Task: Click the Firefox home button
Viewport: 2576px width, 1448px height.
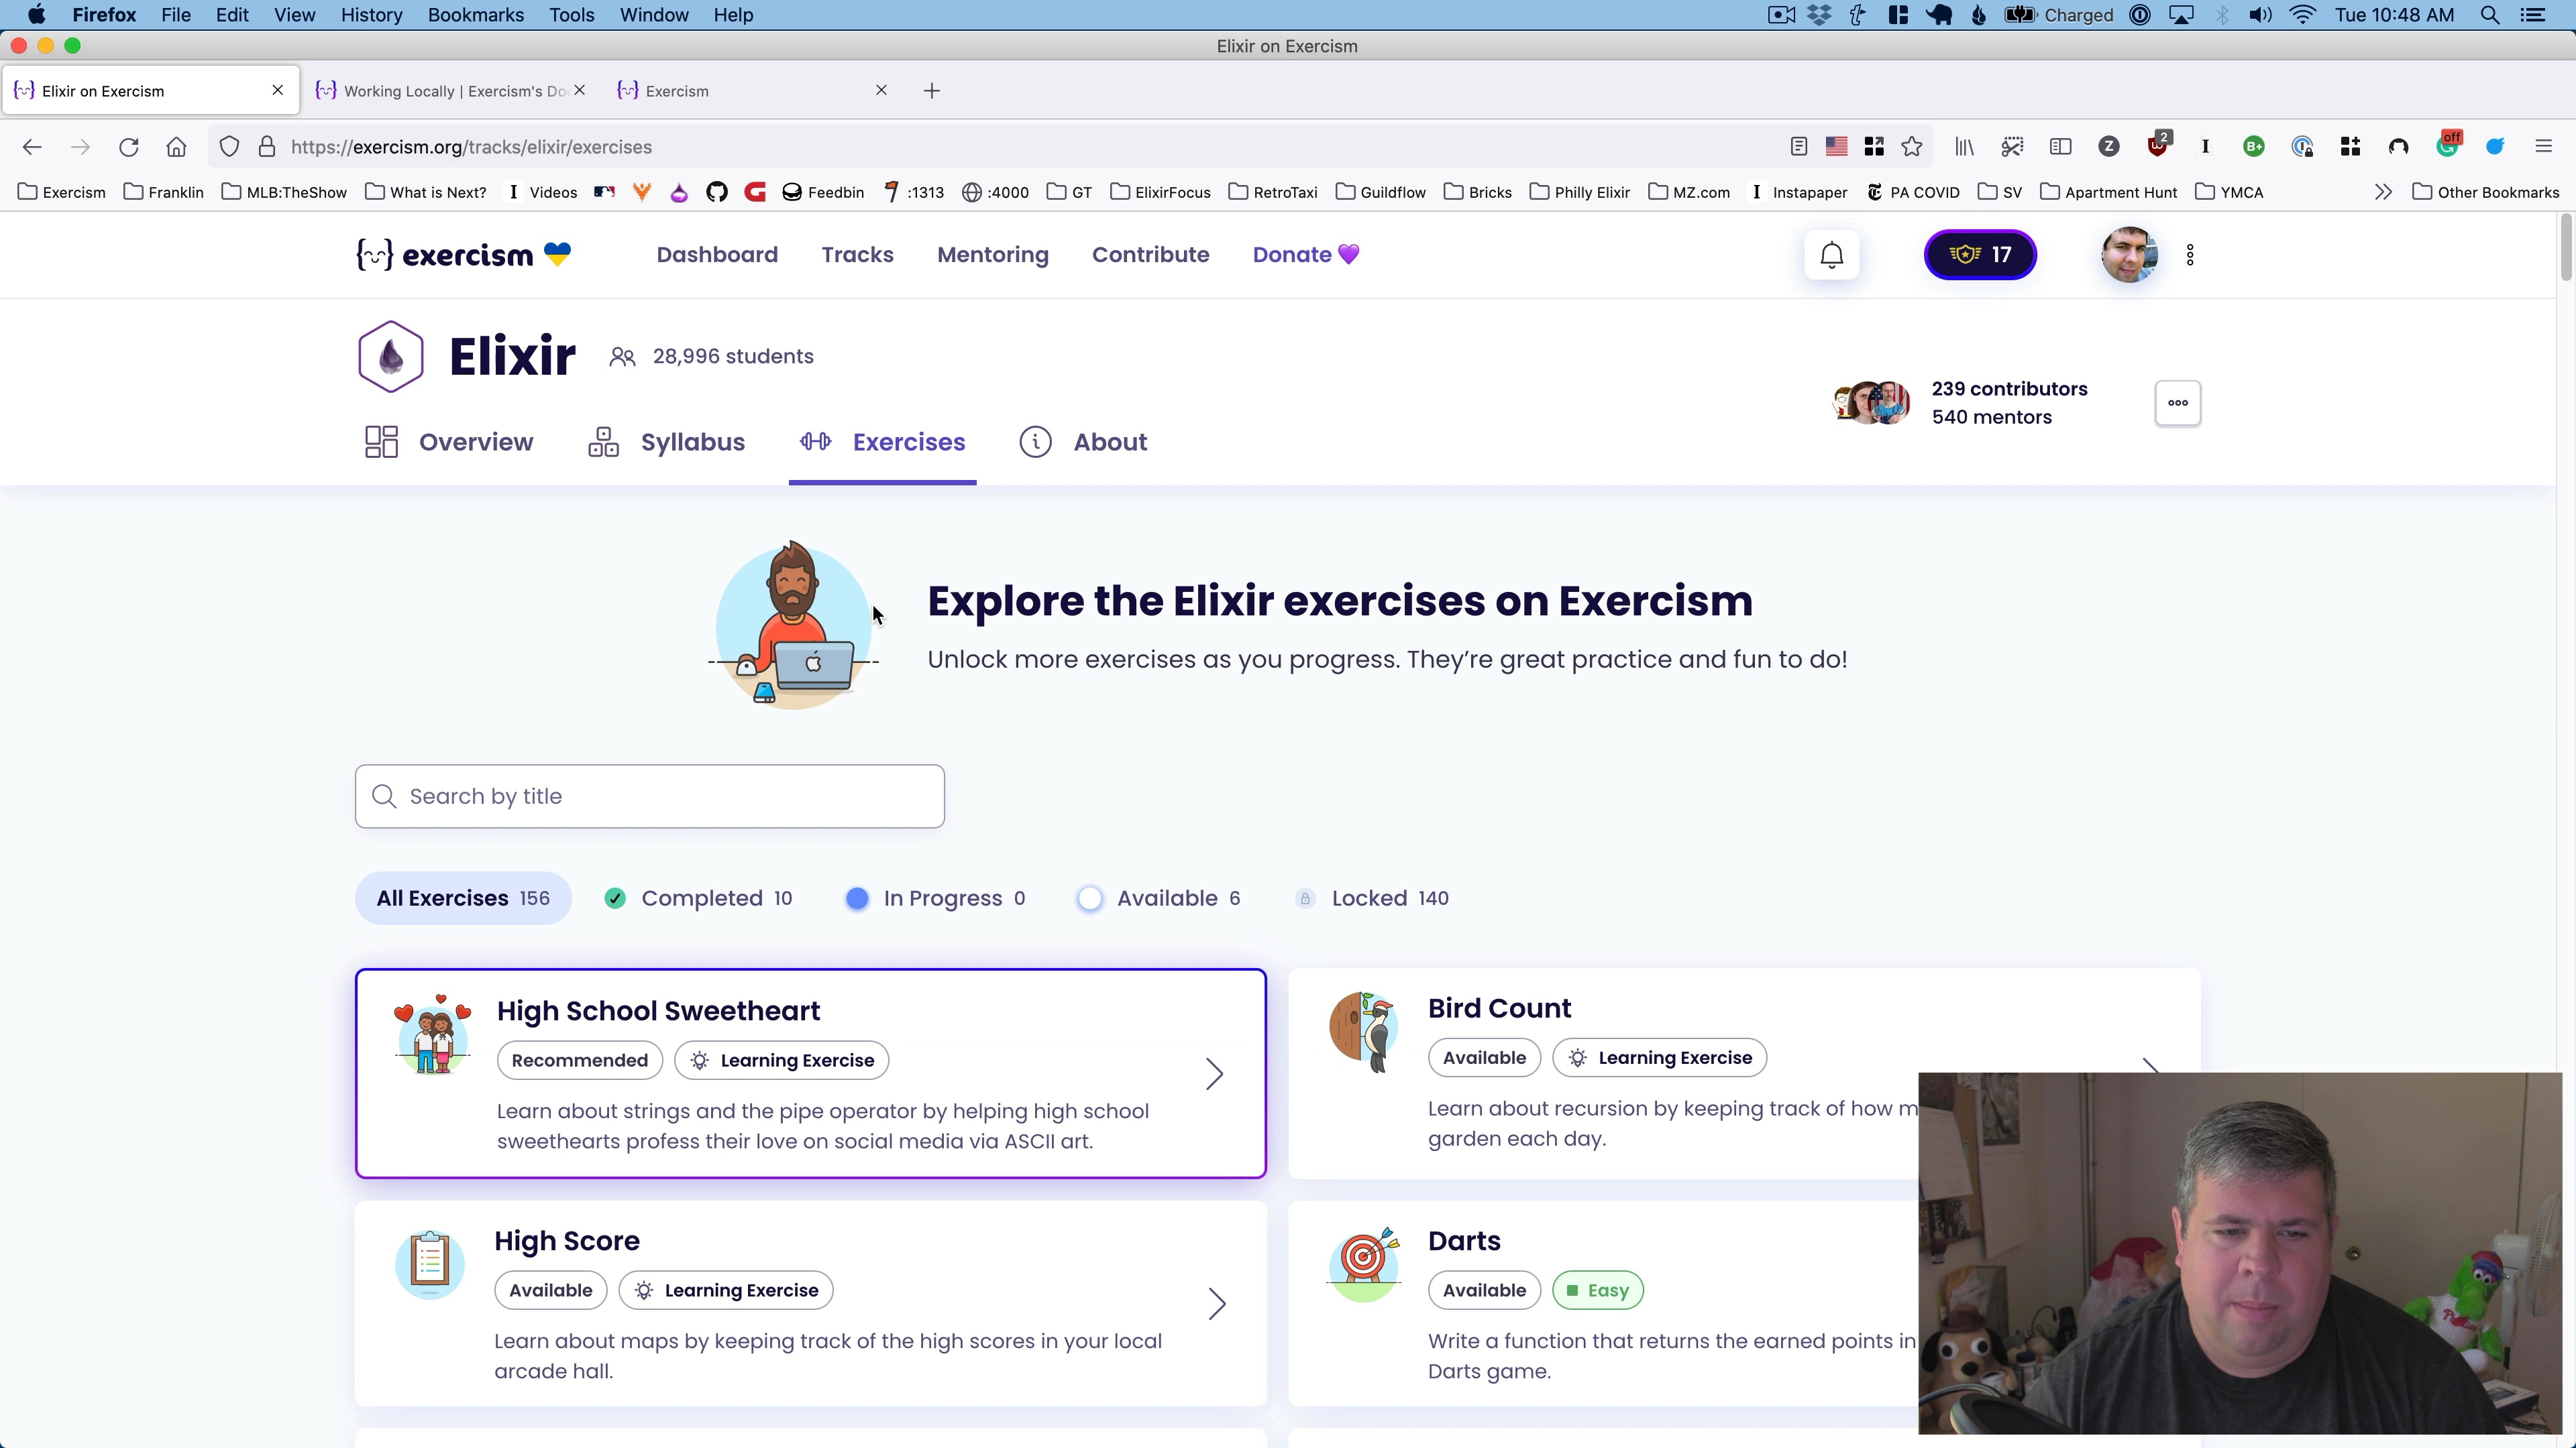Action: pyautogui.click(x=176, y=147)
